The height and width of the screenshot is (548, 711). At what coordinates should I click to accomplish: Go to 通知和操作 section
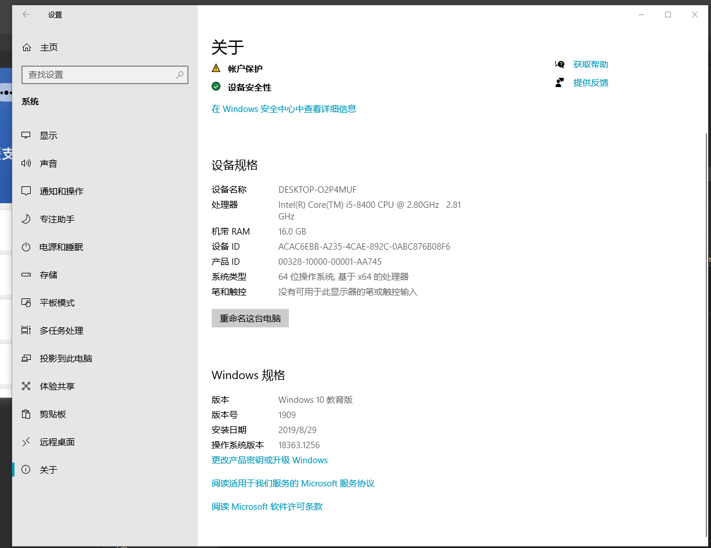tap(104, 191)
